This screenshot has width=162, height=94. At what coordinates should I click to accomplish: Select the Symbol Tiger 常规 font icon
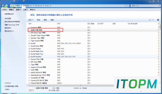(x=29, y=38)
